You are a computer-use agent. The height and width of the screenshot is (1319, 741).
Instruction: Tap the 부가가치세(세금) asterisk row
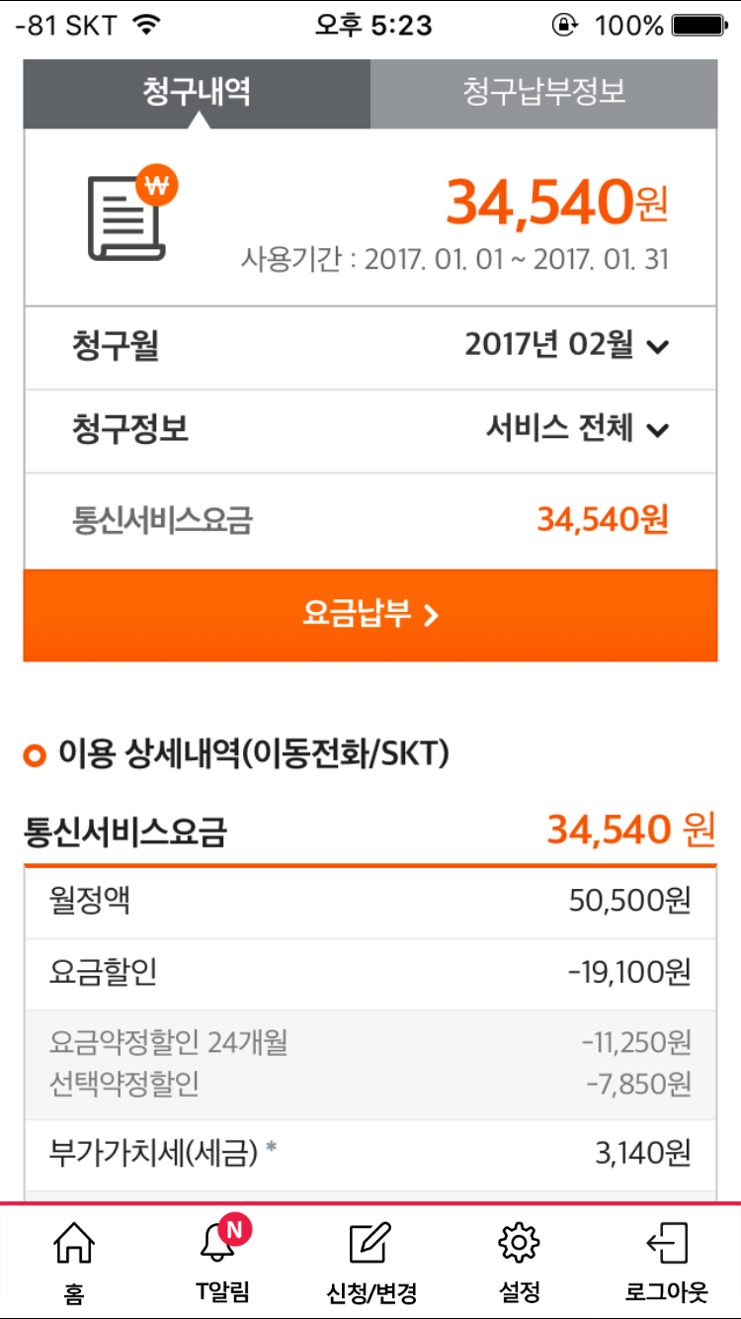point(370,1153)
